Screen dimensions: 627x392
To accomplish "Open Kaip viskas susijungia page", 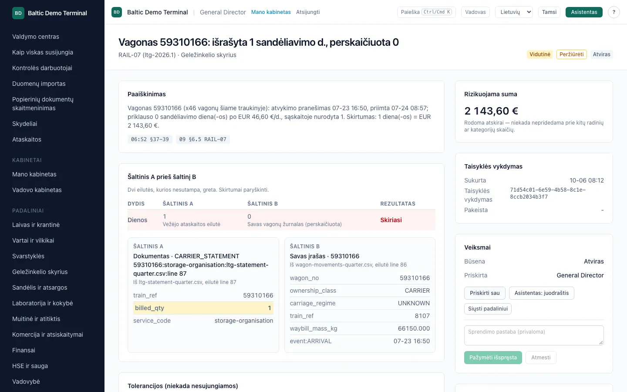I will point(43,52).
